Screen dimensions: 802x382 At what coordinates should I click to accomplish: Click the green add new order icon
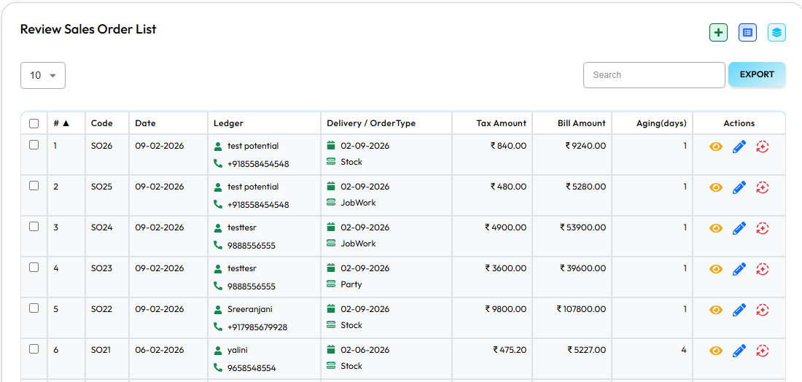pyautogui.click(x=718, y=33)
